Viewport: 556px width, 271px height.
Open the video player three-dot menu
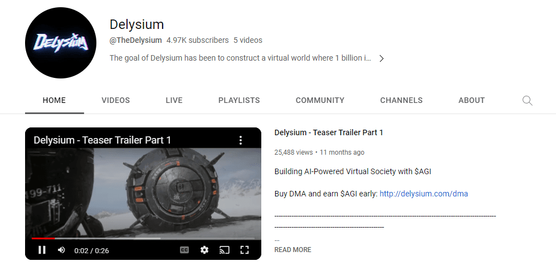pyautogui.click(x=241, y=140)
